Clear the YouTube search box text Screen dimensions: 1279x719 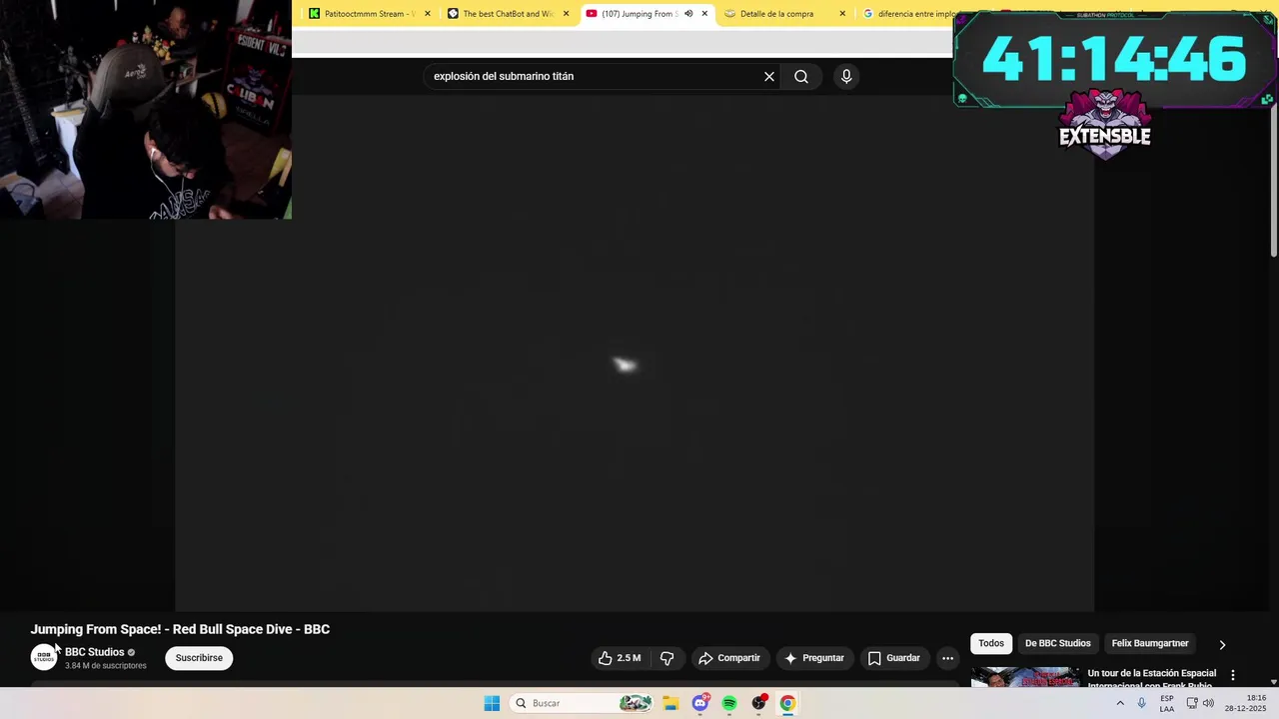[x=769, y=76]
